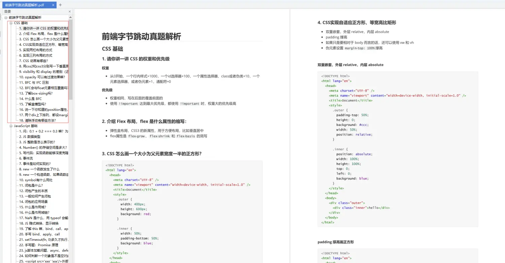The width and height of the screenshot is (505, 263).
Task: Open 16. 说一下你知道的position属性
Action: coord(43,109)
